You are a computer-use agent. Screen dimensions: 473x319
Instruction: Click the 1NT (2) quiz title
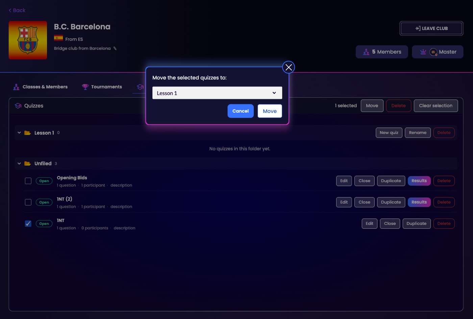(x=65, y=199)
